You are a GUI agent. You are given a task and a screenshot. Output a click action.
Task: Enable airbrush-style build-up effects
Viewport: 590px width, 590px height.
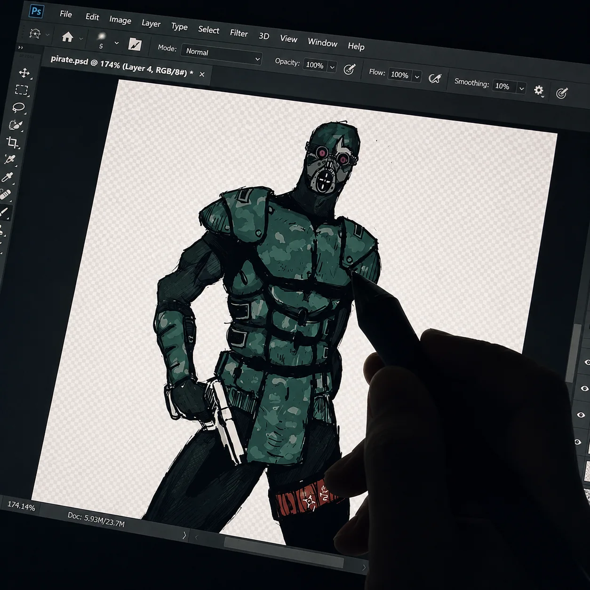point(435,79)
